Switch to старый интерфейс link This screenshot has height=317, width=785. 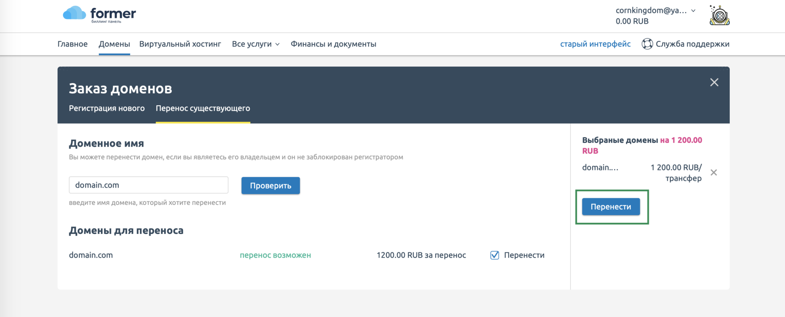tap(595, 44)
